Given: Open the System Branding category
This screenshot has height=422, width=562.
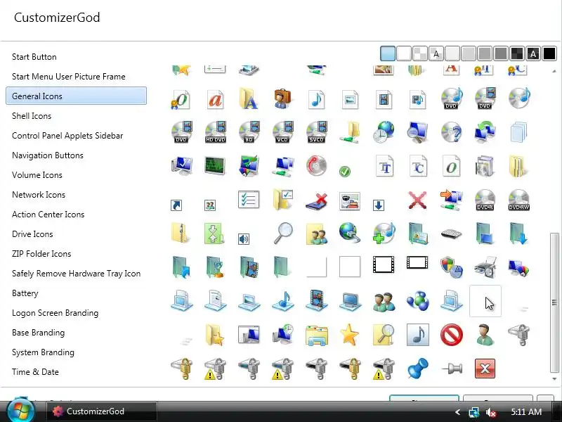Looking at the screenshot, I should coord(76,352).
